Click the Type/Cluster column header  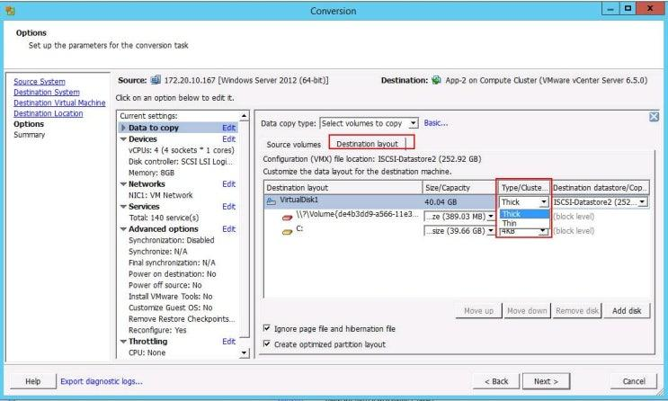pos(524,188)
